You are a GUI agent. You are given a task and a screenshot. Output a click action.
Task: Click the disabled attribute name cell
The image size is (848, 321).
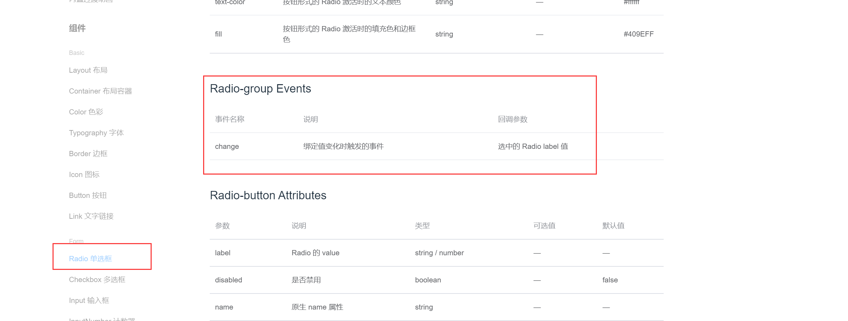(228, 280)
